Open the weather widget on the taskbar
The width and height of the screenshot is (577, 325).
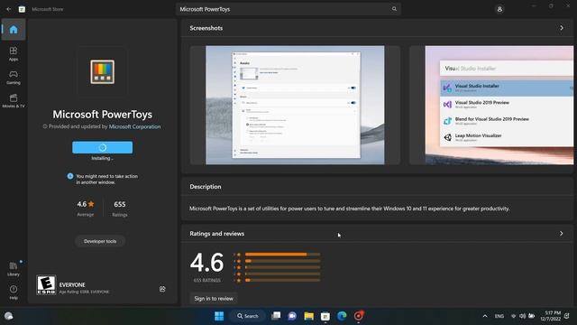coord(9,316)
